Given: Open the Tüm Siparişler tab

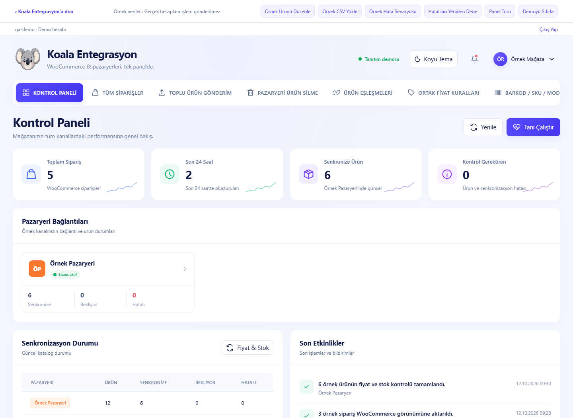Looking at the screenshot, I should tap(117, 93).
